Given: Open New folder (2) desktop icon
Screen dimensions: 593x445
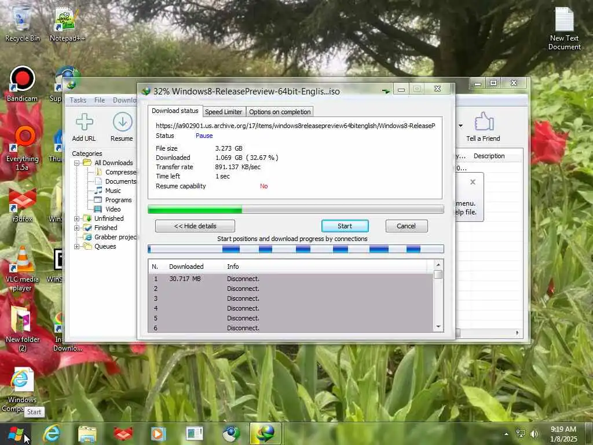Looking at the screenshot, I should click(x=22, y=329).
